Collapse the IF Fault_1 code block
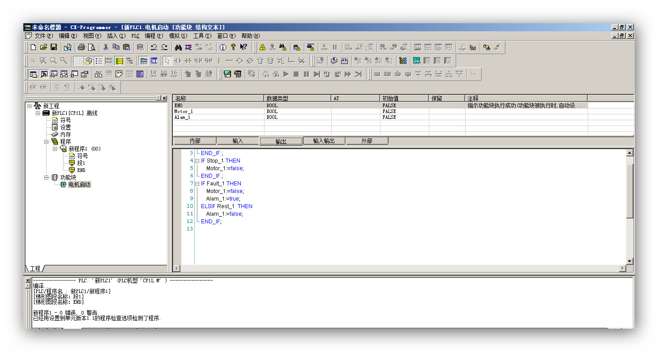The height and width of the screenshot is (352, 658). (197, 184)
